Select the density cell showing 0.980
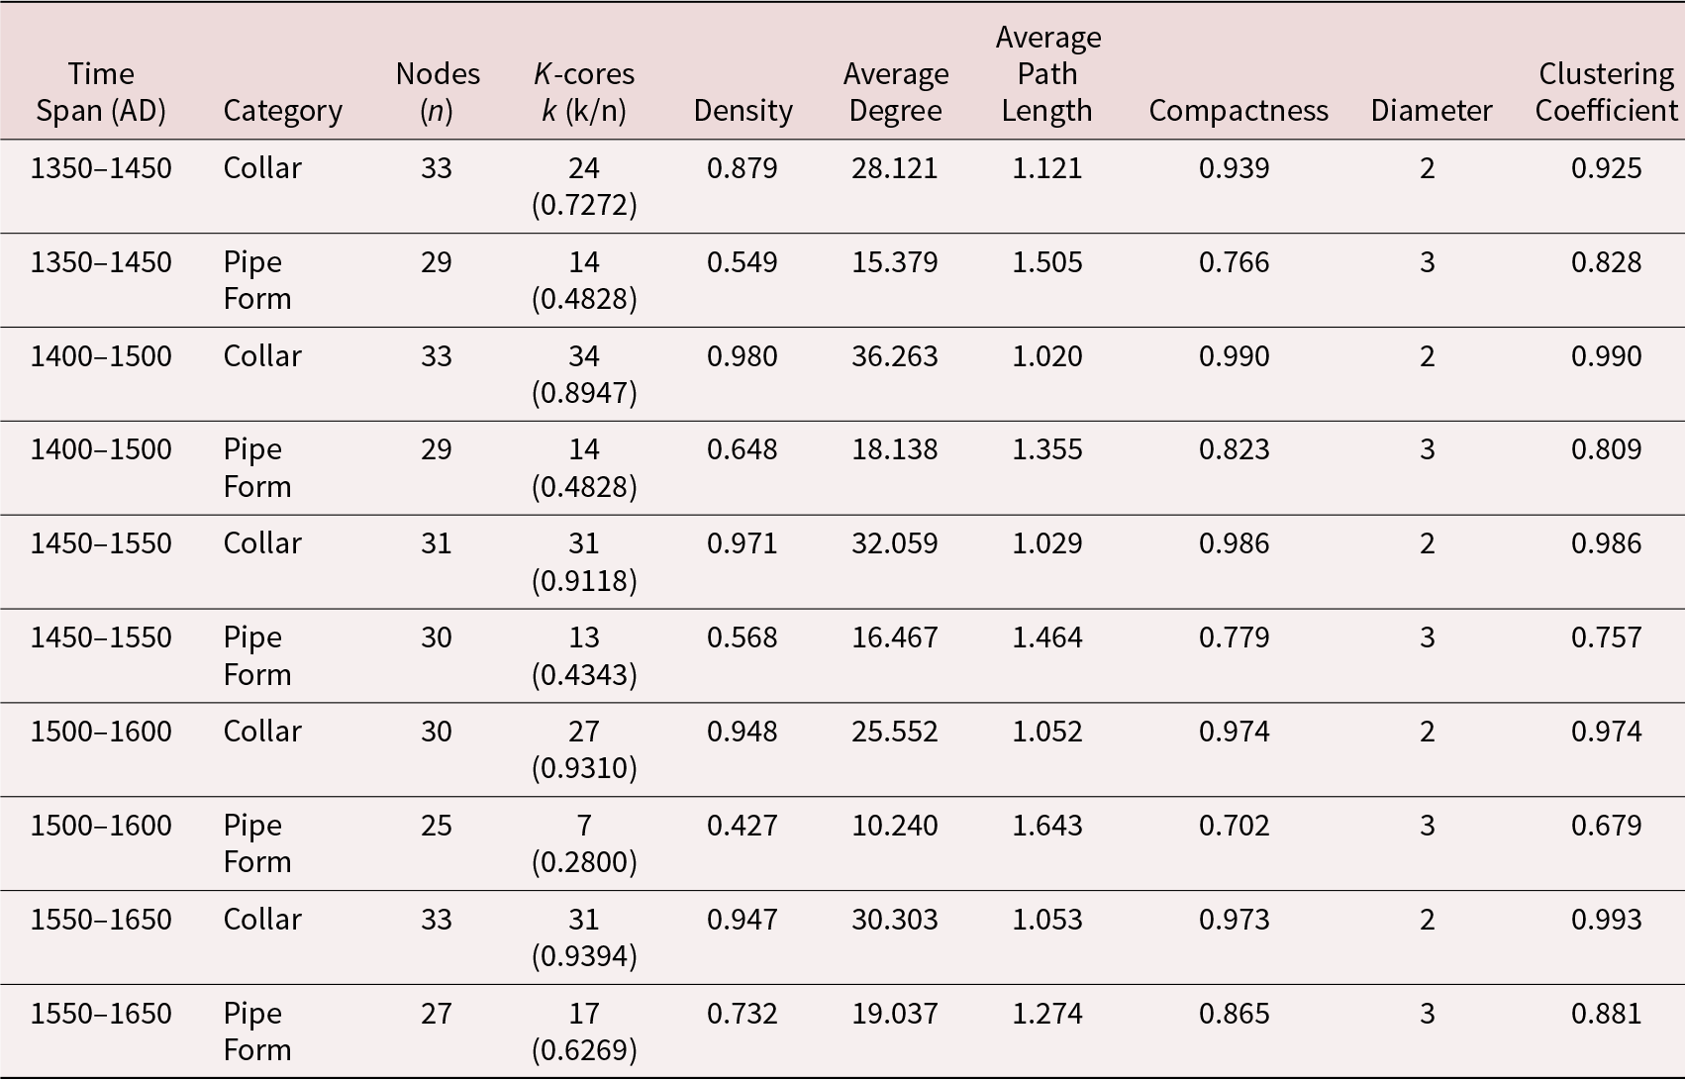This screenshot has width=1685, height=1080. [742, 355]
